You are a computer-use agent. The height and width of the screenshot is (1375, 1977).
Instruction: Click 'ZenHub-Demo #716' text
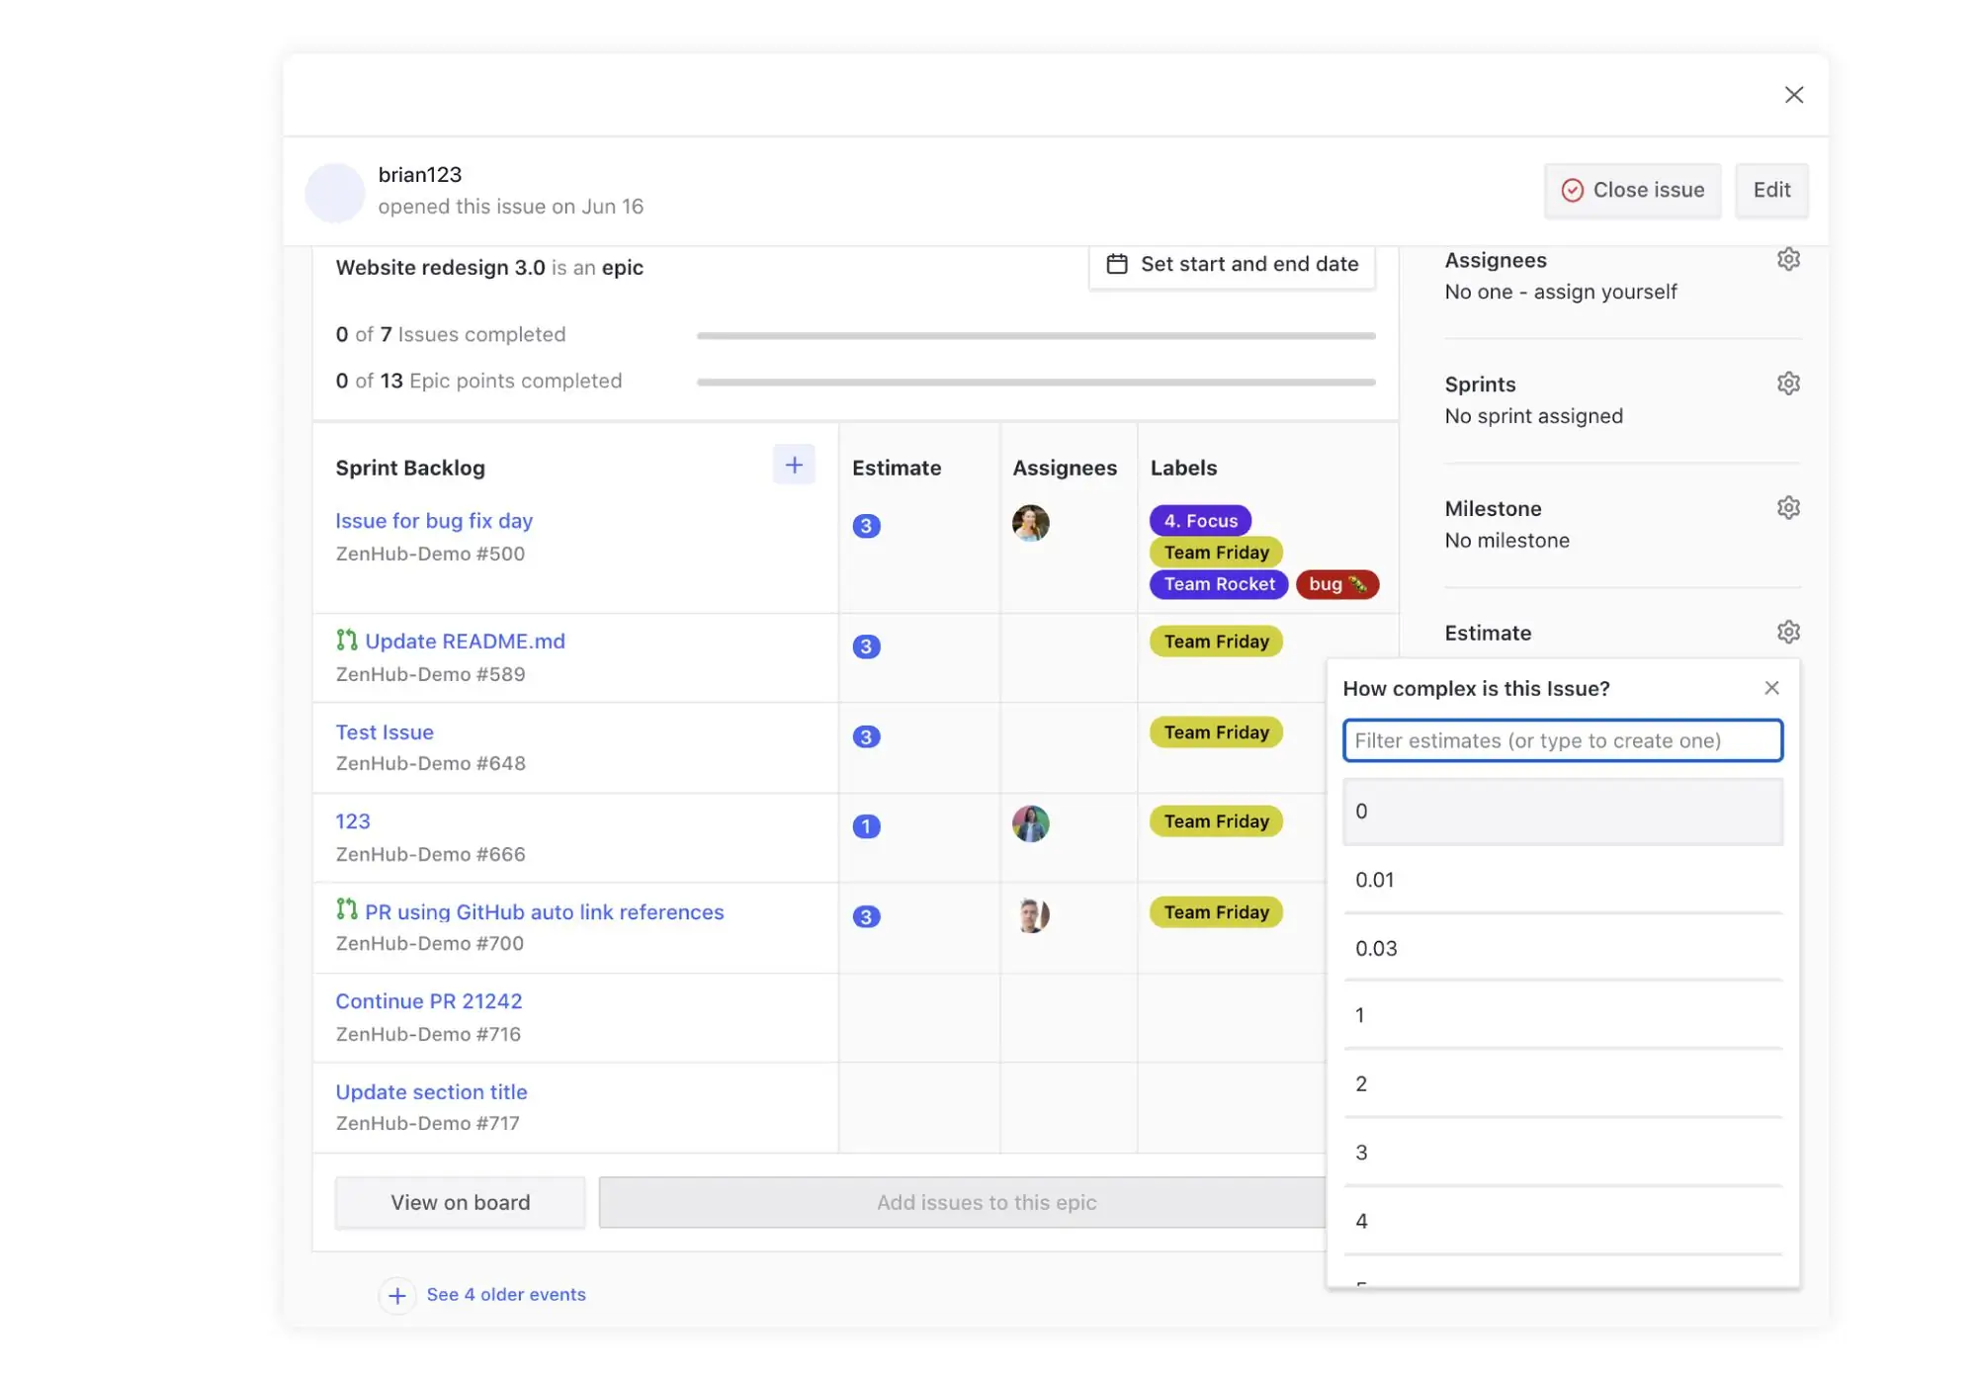(x=428, y=1034)
